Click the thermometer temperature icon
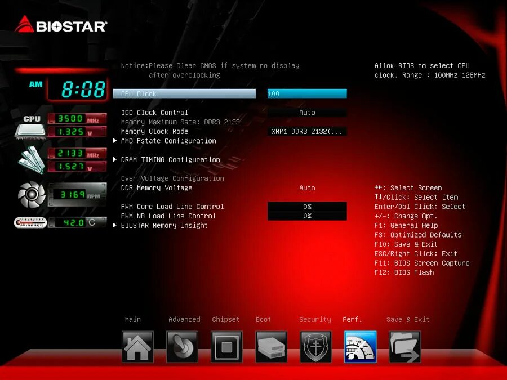 (x=30, y=222)
